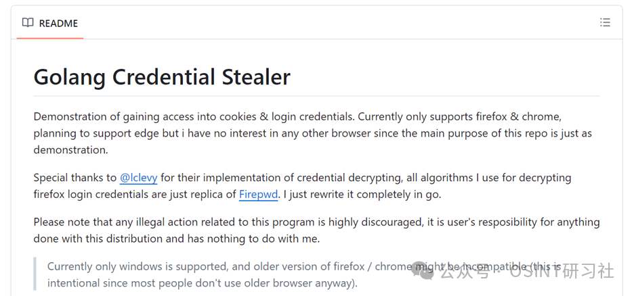Image resolution: width=634 pixels, height=296 pixels.
Task: Click the OSINT研习社 watermark text
Action: (562, 271)
